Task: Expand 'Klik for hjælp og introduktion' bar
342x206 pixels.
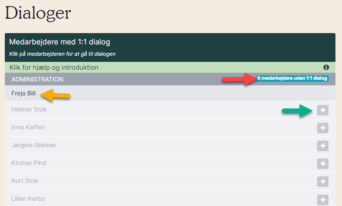Action: [170, 68]
